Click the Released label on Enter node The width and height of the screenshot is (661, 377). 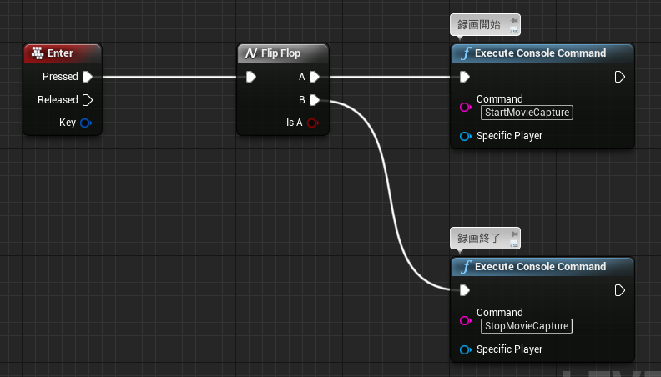[58, 100]
